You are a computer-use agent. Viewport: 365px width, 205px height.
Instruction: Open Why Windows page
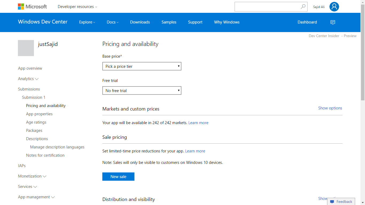click(227, 22)
